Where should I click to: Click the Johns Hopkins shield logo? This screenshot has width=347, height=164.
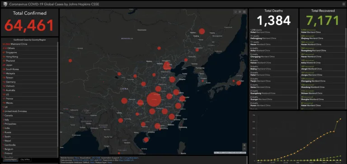click(x=5, y=4)
